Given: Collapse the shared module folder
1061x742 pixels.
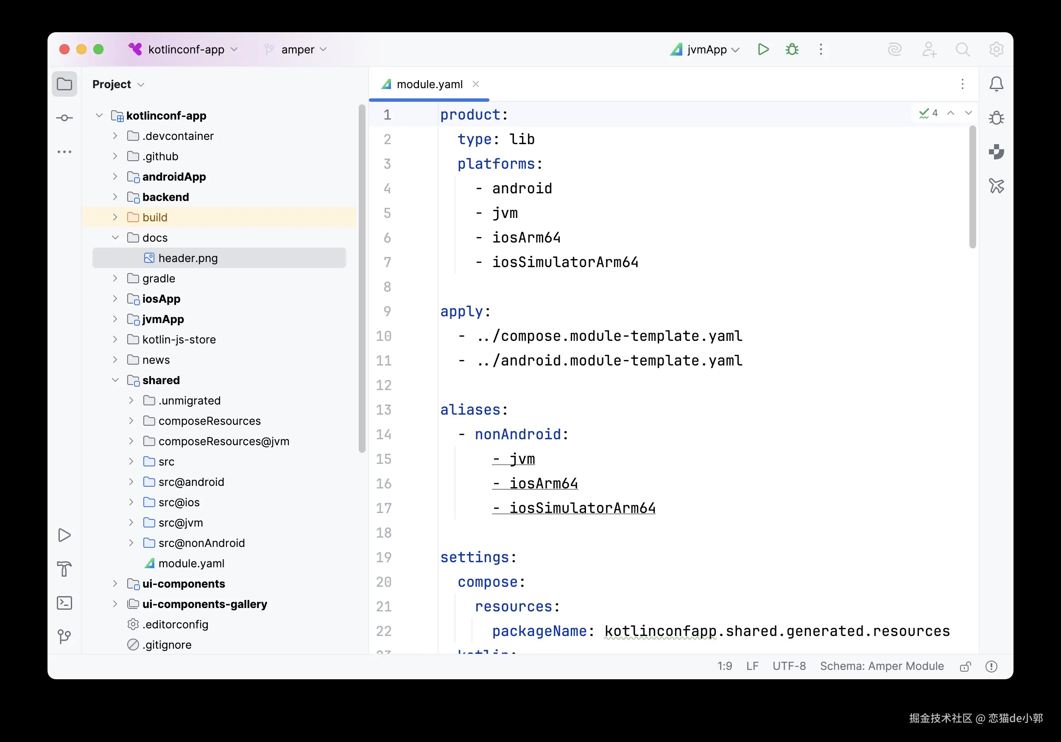Looking at the screenshot, I should click(115, 380).
